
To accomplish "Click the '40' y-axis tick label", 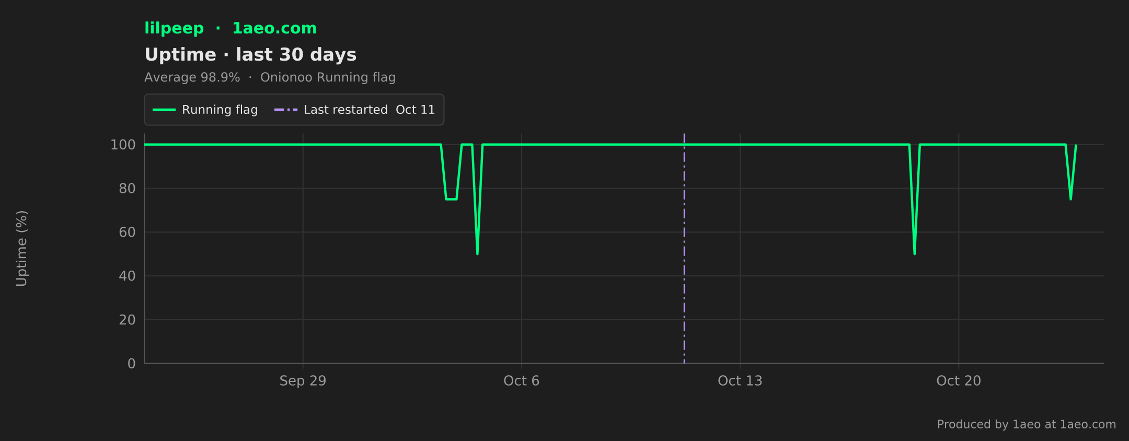I will point(127,276).
